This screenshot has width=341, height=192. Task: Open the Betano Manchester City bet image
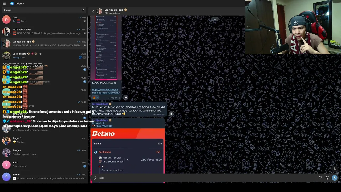point(128,155)
